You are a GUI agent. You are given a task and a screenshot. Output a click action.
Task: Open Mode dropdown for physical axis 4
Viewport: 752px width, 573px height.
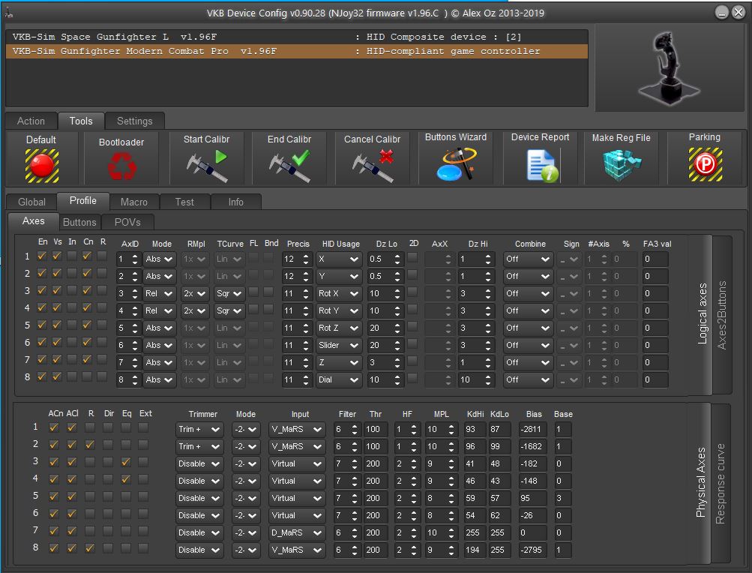coord(246,481)
